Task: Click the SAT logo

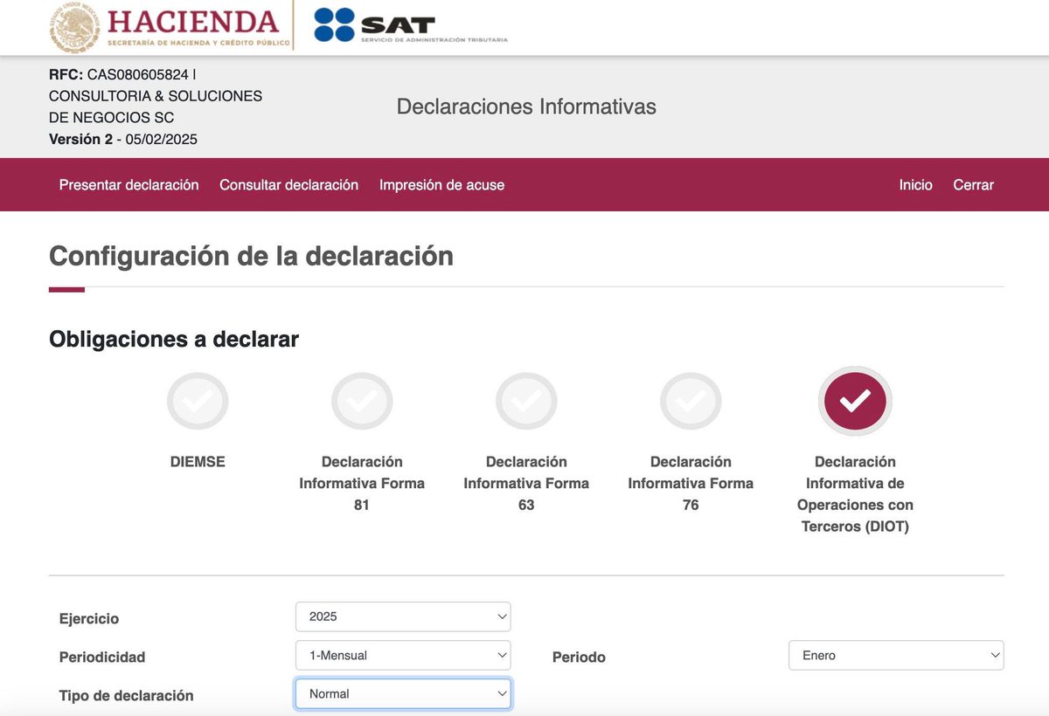Action: pos(410,26)
